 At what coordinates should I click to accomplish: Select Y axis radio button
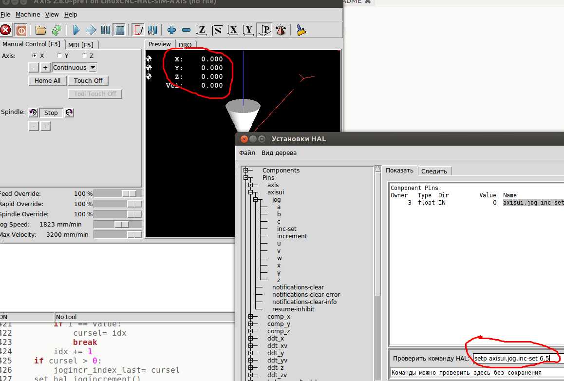tap(60, 56)
